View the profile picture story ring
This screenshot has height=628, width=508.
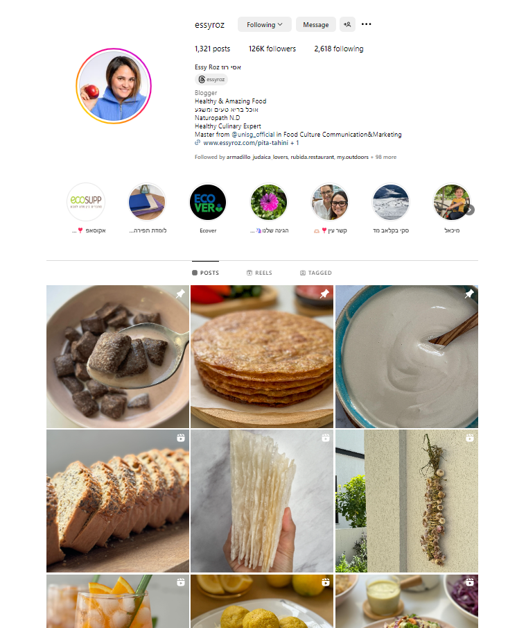(114, 86)
